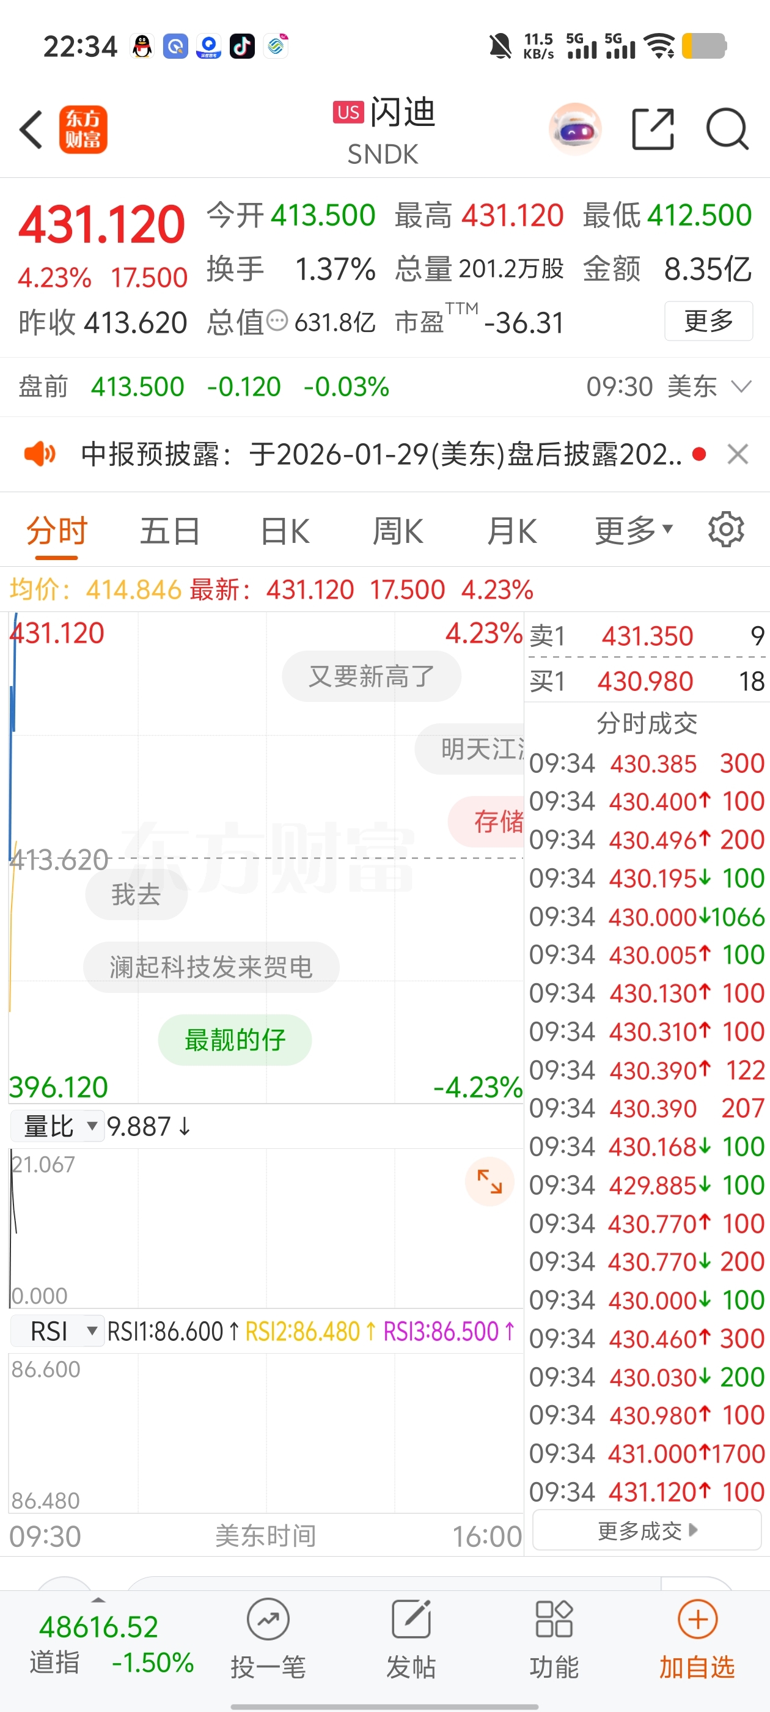This screenshot has width=770, height=1712.
Task: Tap the 市盈TTM -36.31 value
Action: pyautogui.click(x=479, y=322)
